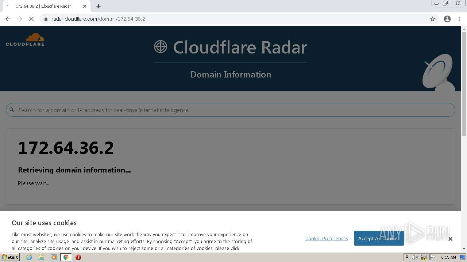Click the 6:15 AM system clock

point(448,257)
